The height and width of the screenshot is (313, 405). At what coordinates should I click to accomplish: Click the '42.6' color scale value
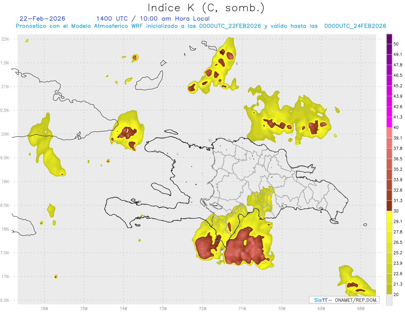click(x=398, y=107)
